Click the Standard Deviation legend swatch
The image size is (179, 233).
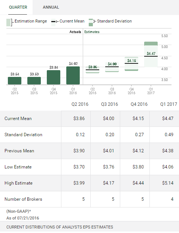click(91, 23)
